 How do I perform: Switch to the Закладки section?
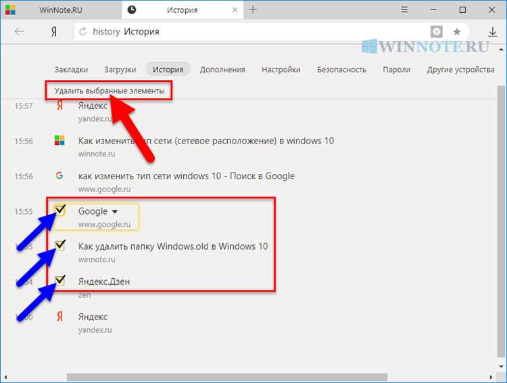point(71,69)
